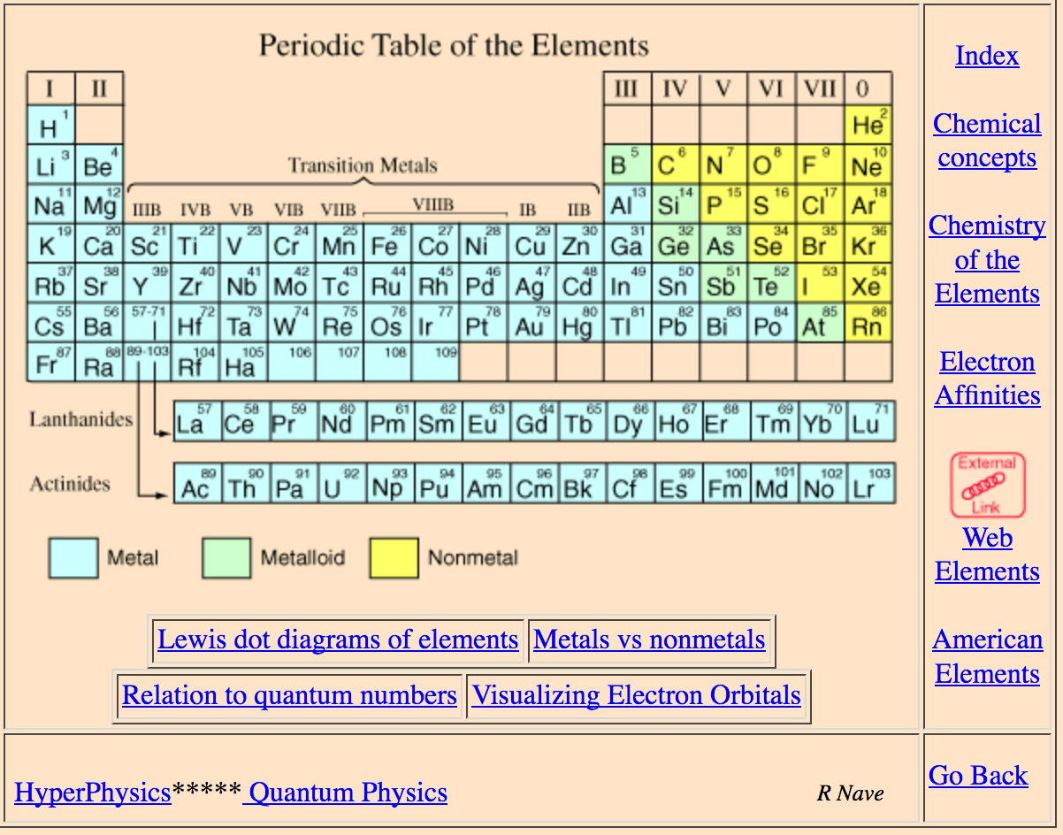Select the Silicon (Si) element cell
Image resolution: width=1063 pixels, height=835 pixels.
click(677, 204)
